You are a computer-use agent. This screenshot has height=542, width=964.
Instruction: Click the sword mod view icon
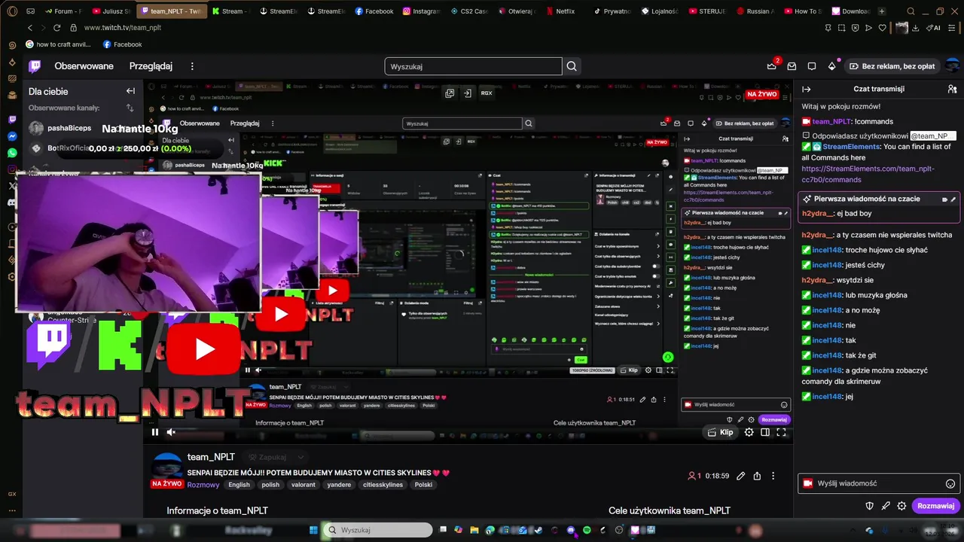(x=886, y=506)
